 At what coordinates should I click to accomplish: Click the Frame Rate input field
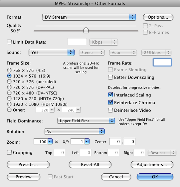pos(162,62)
